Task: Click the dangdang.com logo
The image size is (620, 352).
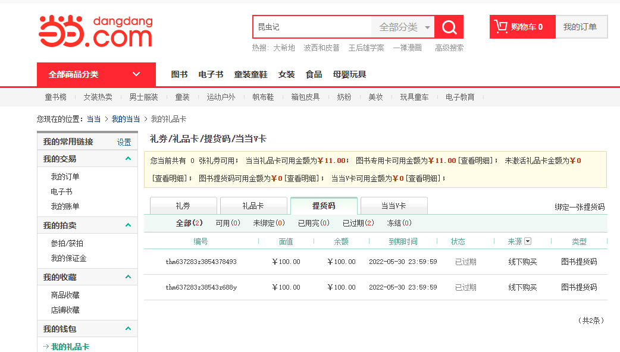Action: [x=96, y=31]
